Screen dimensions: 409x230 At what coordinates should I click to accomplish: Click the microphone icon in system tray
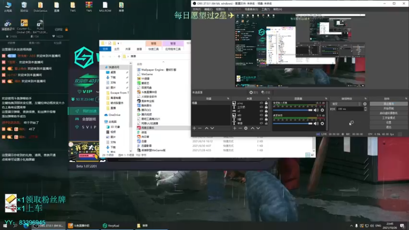pos(356,225)
